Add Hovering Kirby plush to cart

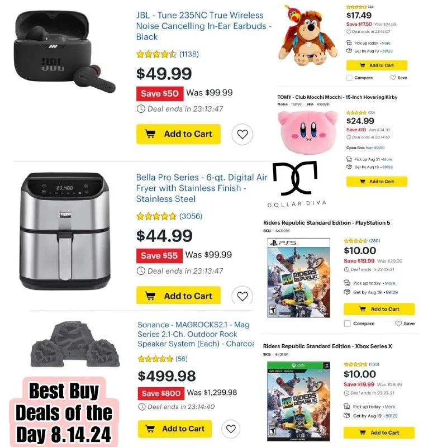(377, 181)
